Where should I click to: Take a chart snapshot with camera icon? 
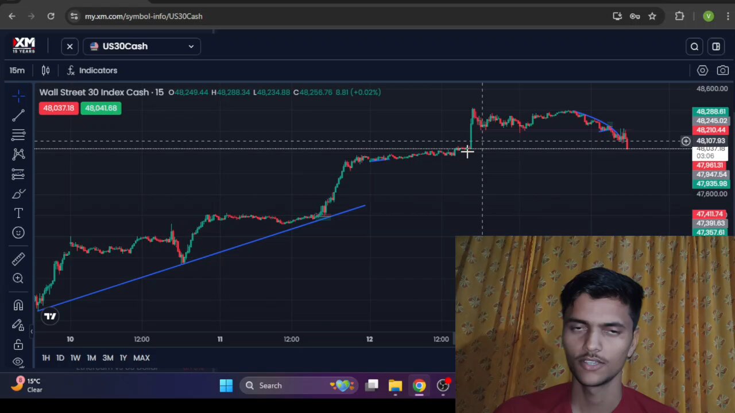pyautogui.click(x=722, y=70)
